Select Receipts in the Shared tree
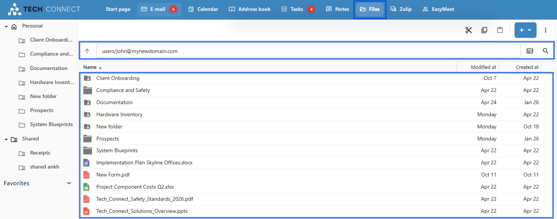Viewport: 557px width, 219px height. [x=40, y=153]
